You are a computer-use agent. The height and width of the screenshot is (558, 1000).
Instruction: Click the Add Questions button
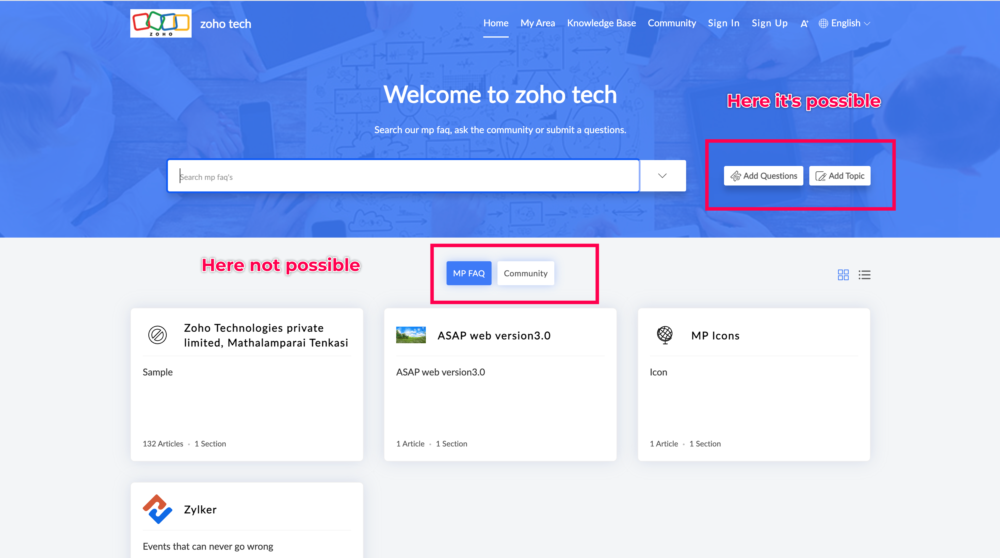[763, 176]
